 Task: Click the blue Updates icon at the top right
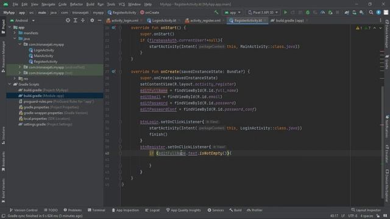coord(378,12)
